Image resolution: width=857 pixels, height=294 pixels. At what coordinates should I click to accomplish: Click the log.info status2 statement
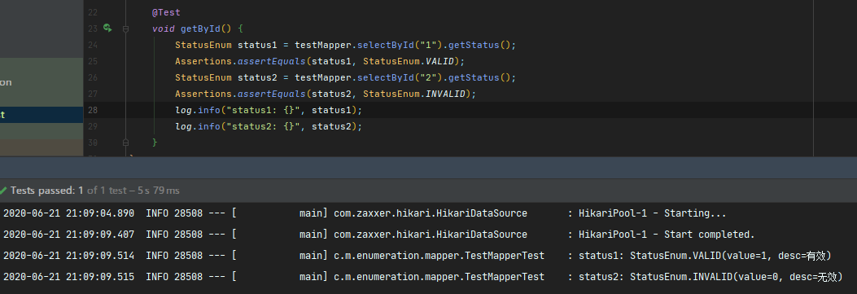click(x=269, y=127)
